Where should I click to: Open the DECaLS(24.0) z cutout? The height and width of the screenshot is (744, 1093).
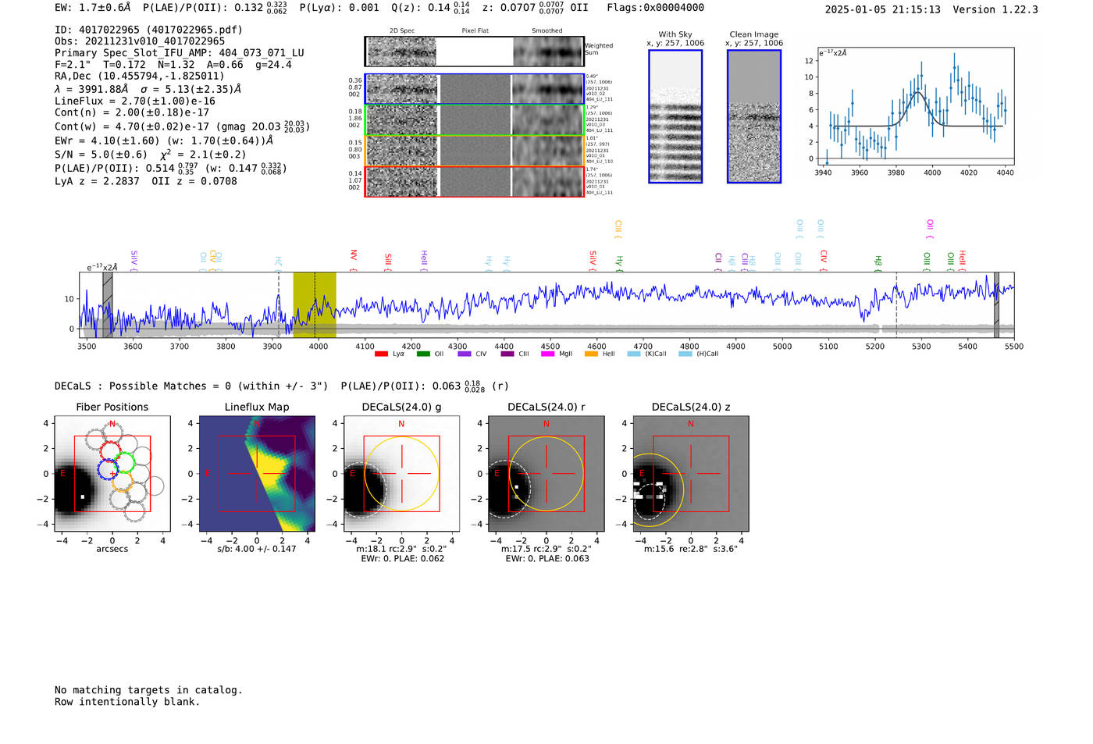(x=690, y=474)
